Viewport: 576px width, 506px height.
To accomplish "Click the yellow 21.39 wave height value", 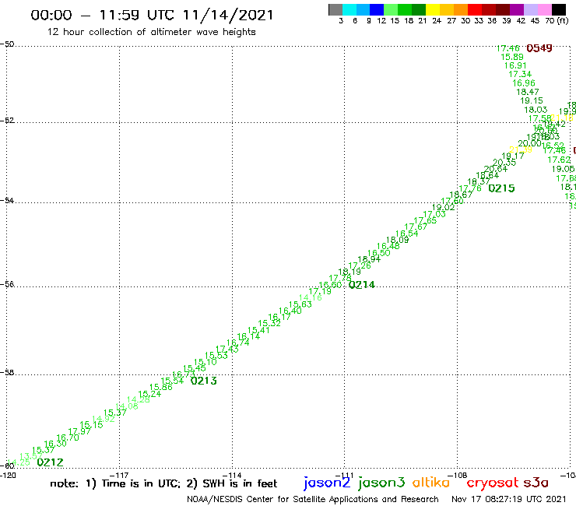I will pos(521,149).
